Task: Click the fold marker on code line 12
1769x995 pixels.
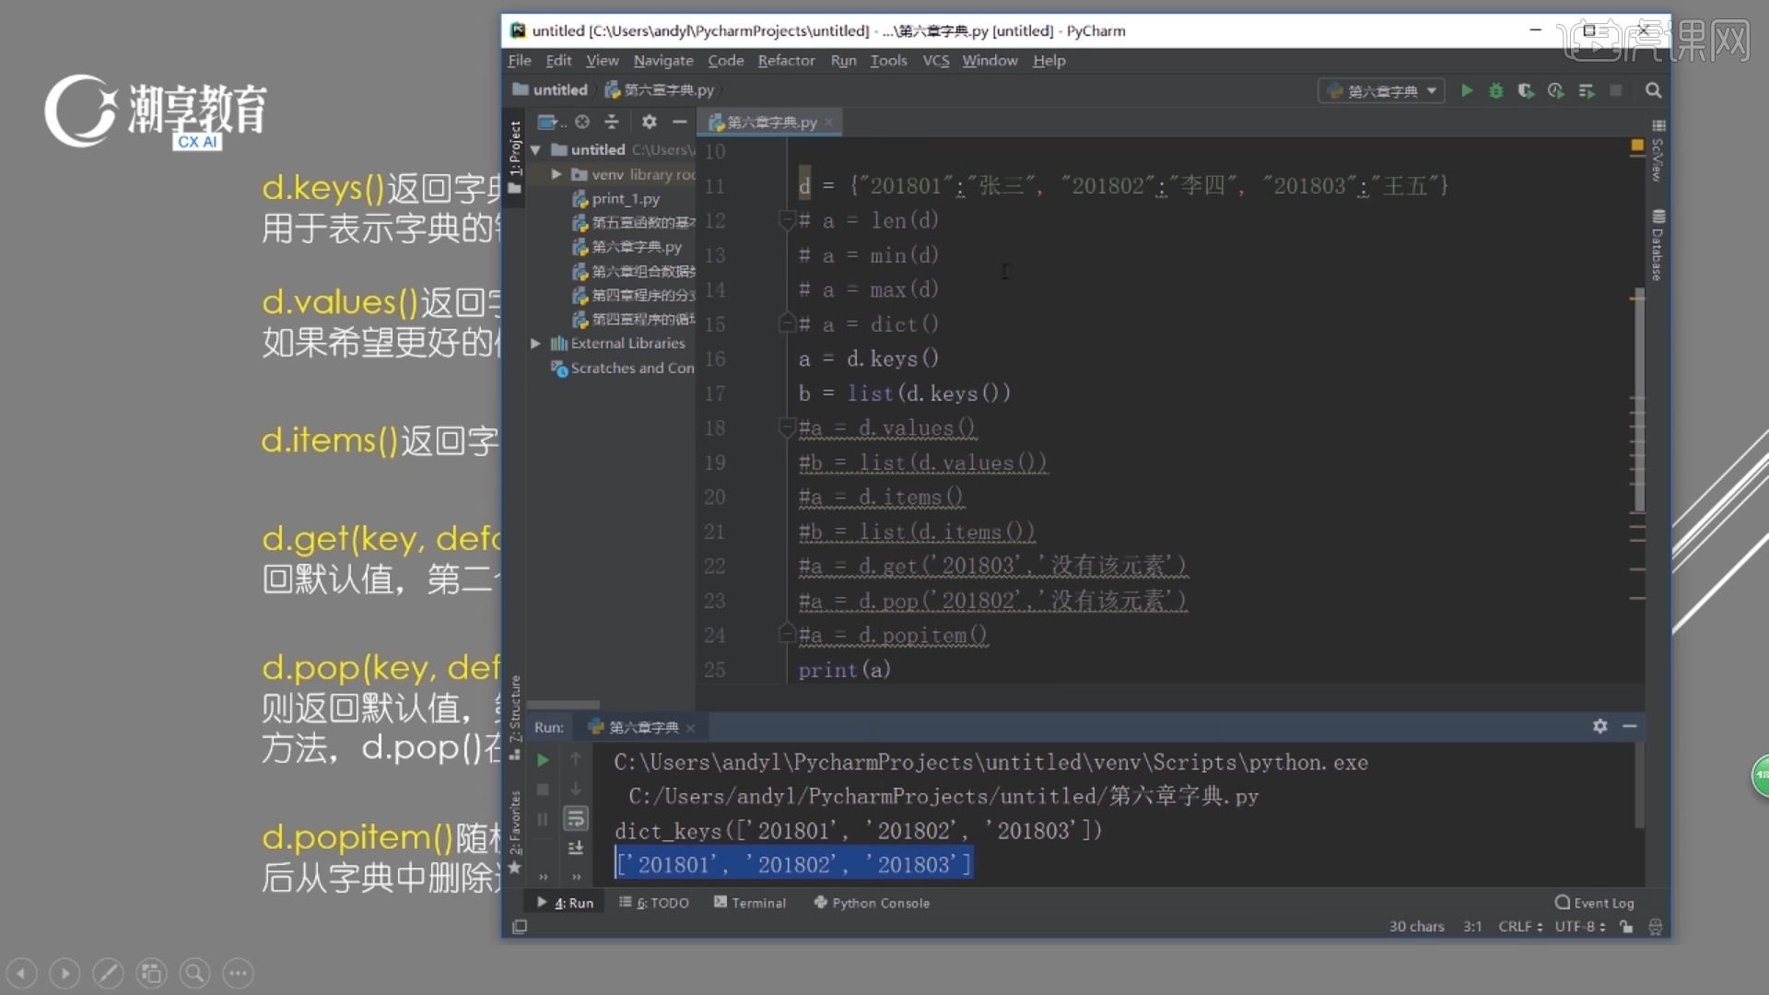Action: (x=786, y=219)
